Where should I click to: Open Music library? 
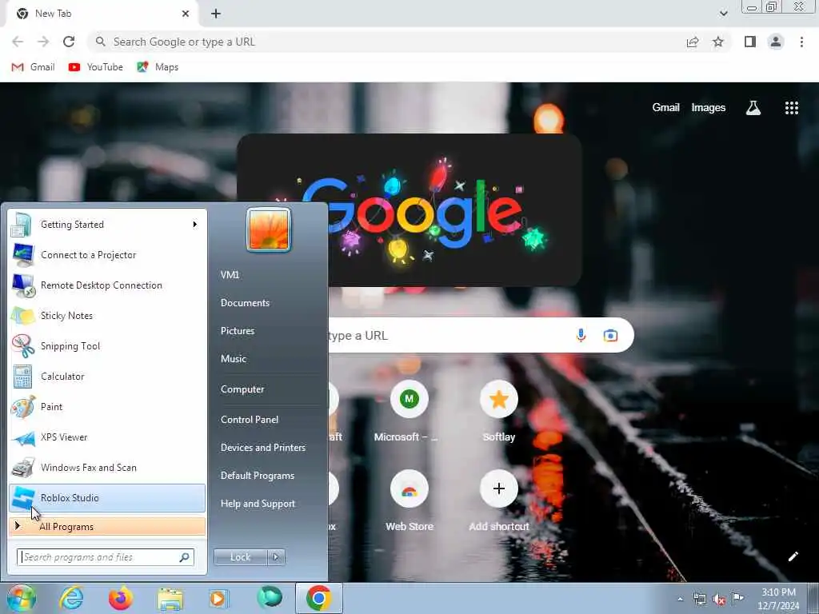[234, 359]
